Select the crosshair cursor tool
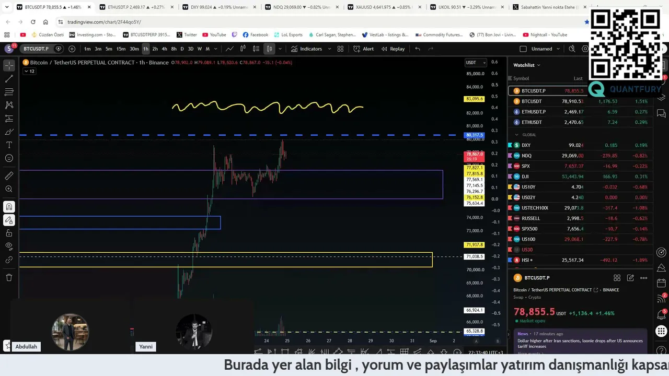Image resolution: width=669 pixels, height=376 pixels. tap(9, 66)
